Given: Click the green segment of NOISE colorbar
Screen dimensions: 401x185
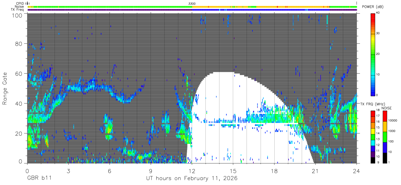Looking at the screenshot, I should (x=385, y=137).
